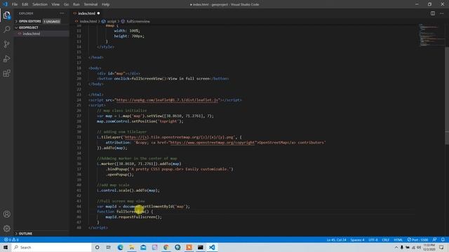Open notifications bell in status bar

click(443, 239)
